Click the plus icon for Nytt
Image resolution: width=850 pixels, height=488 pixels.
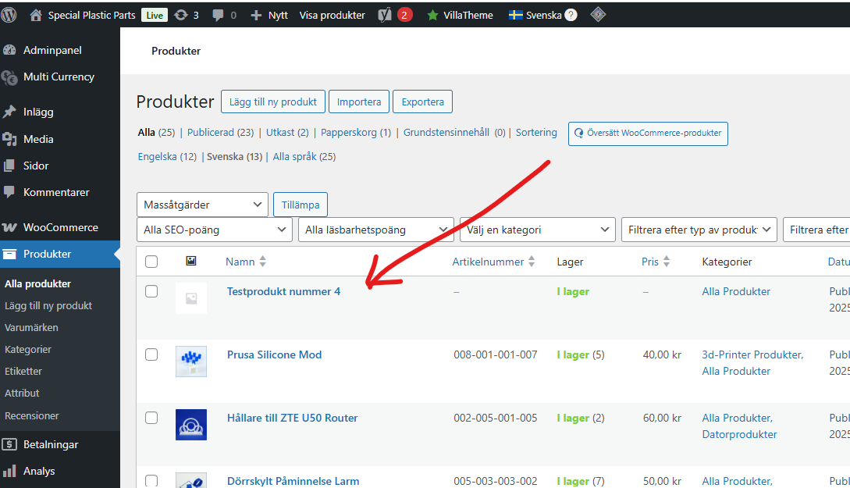coord(256,15)
